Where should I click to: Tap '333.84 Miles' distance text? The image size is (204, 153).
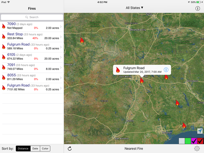[15, 38]
